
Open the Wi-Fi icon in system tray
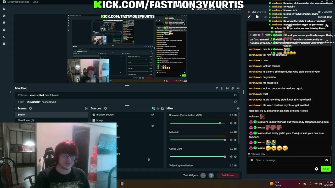315,184
